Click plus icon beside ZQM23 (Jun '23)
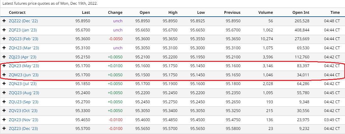 click(4, 75)
